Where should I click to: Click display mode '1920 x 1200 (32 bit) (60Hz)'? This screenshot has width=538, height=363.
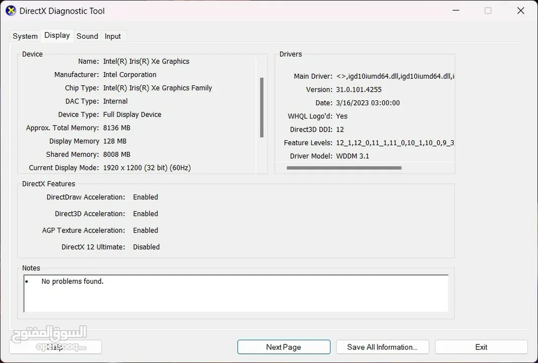click(147, 168)
